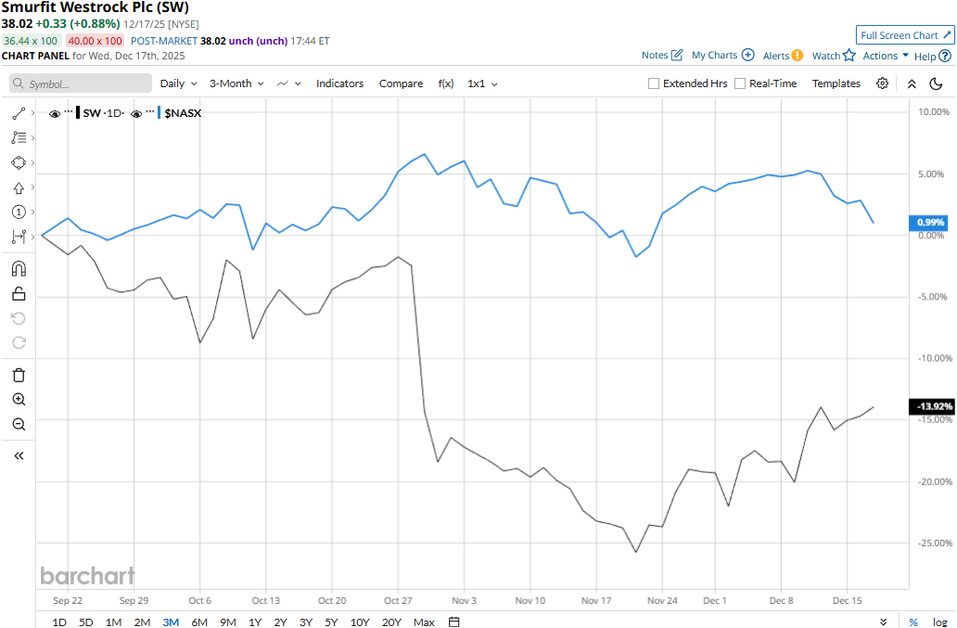Image resolution: width=957 pixels, height=628 pixels.
Task: Open Alerts link
Action: pos(783,56)
